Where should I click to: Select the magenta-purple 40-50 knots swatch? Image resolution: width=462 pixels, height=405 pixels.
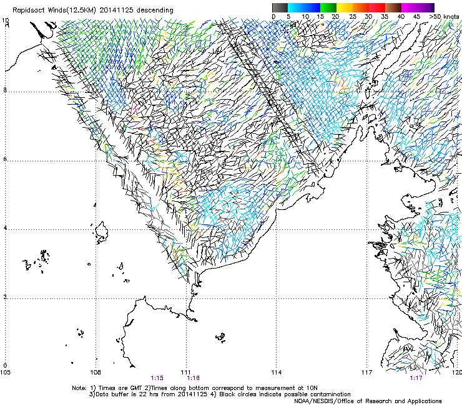coord(418,7)
